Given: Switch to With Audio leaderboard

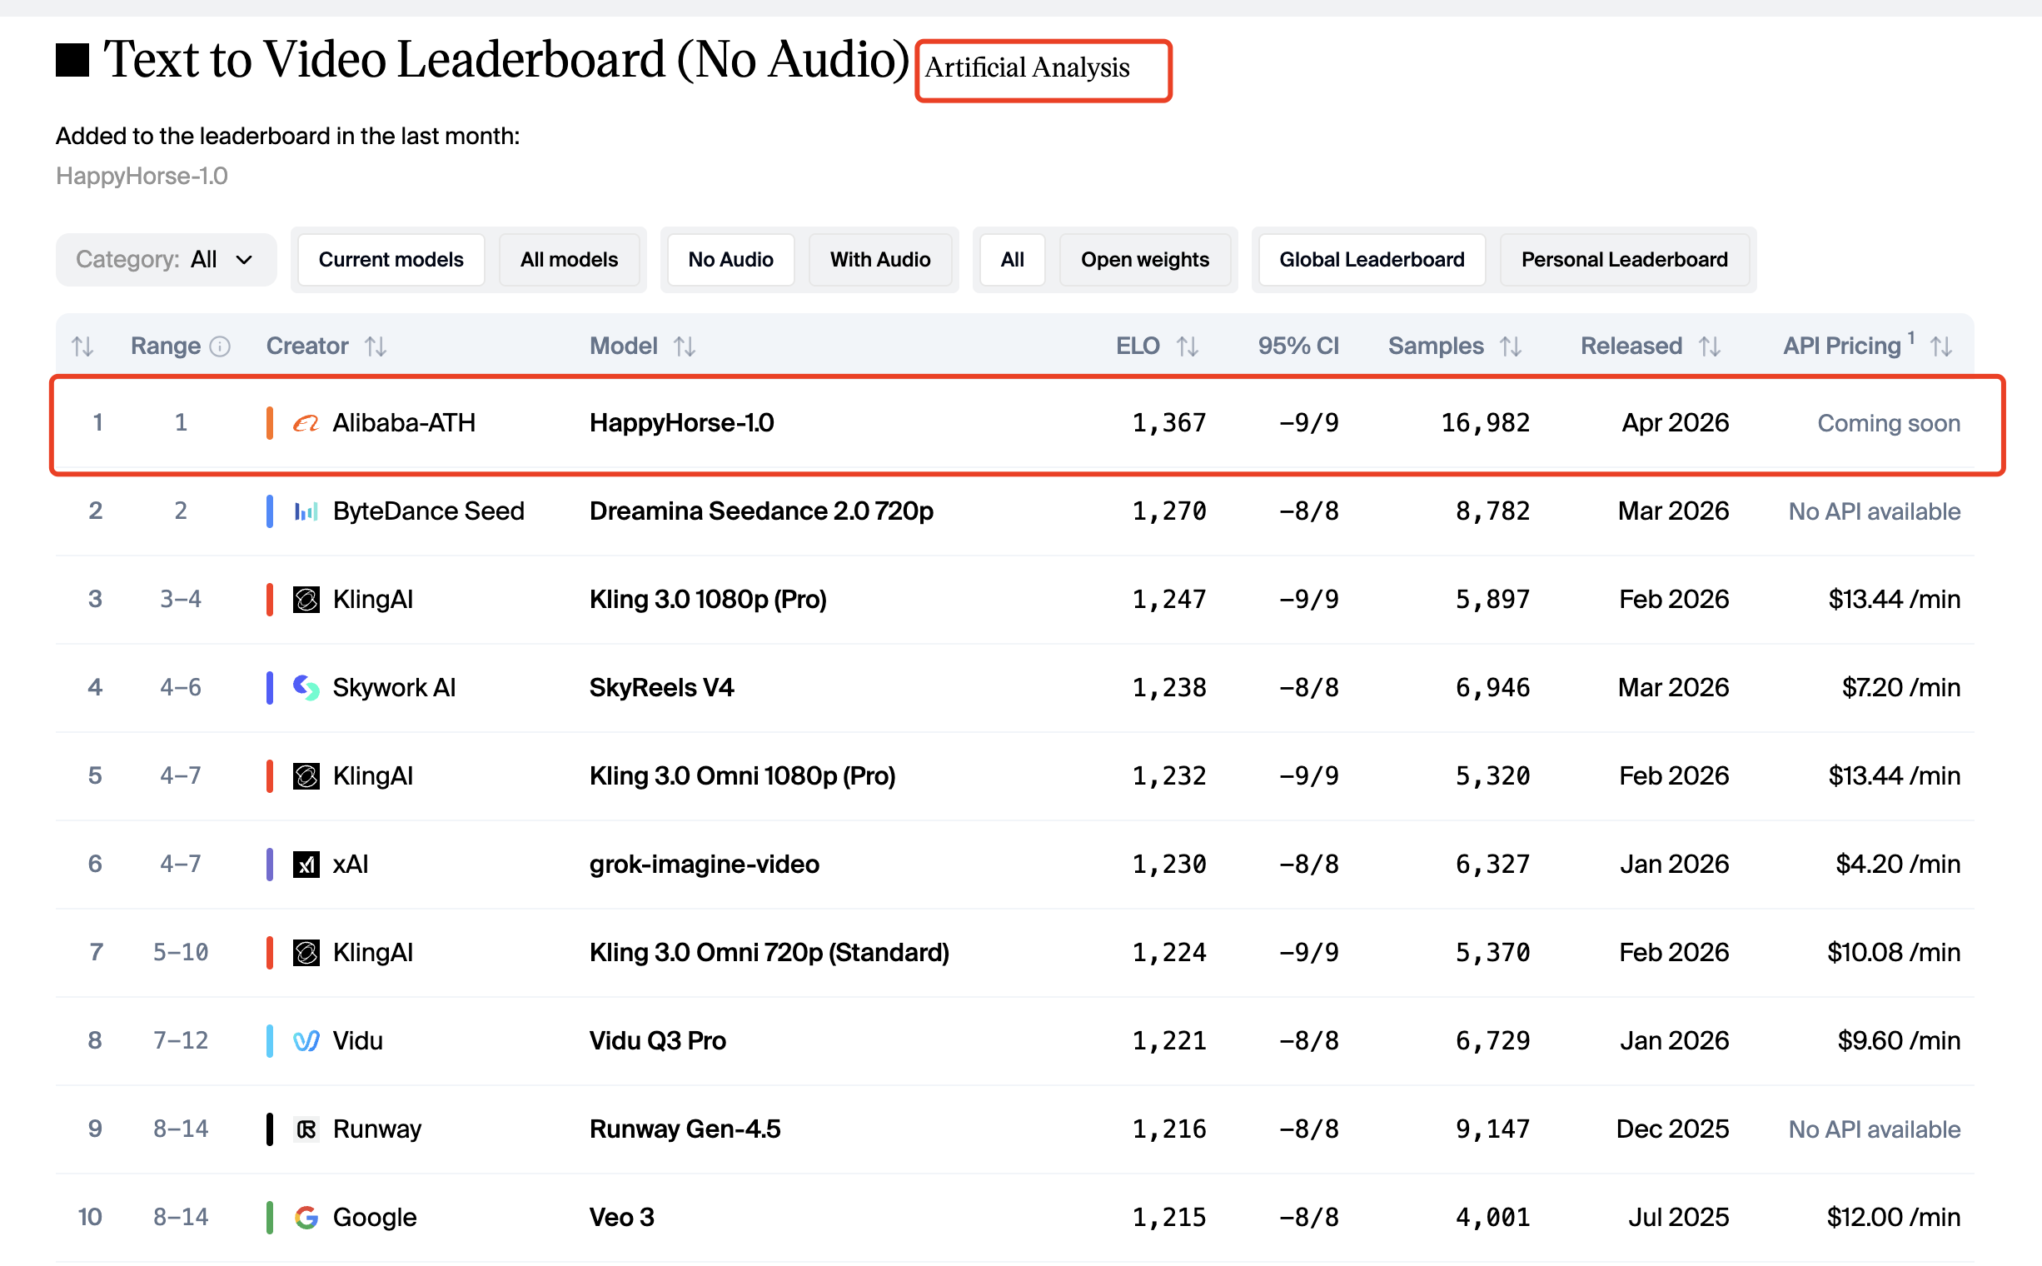Looking at the screenshot, I should tap(880, 260).
